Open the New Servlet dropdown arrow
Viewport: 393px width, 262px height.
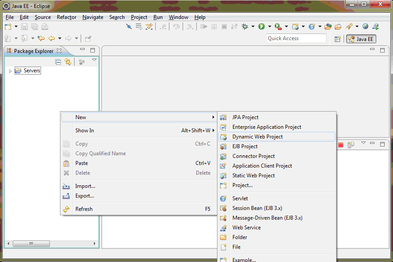(x=320, y=26)
